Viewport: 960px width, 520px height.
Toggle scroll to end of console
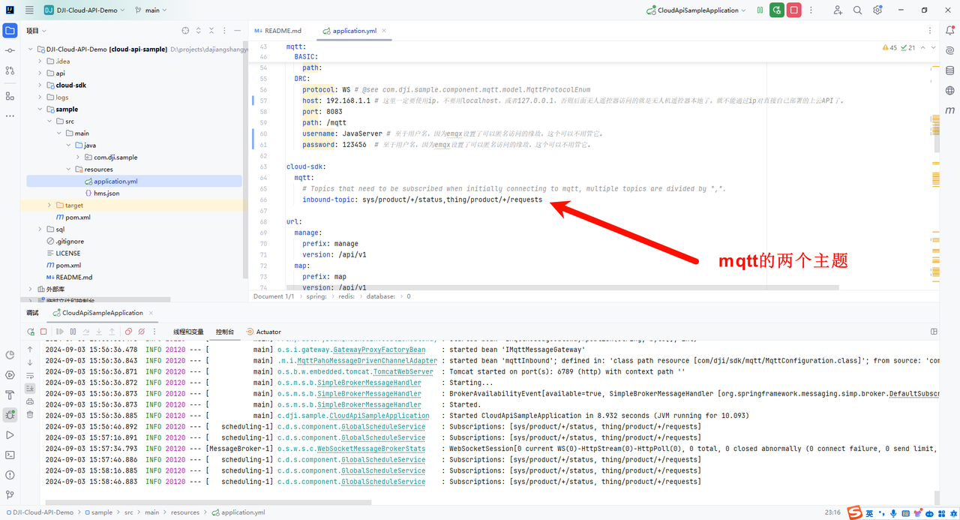coord(30,388)
